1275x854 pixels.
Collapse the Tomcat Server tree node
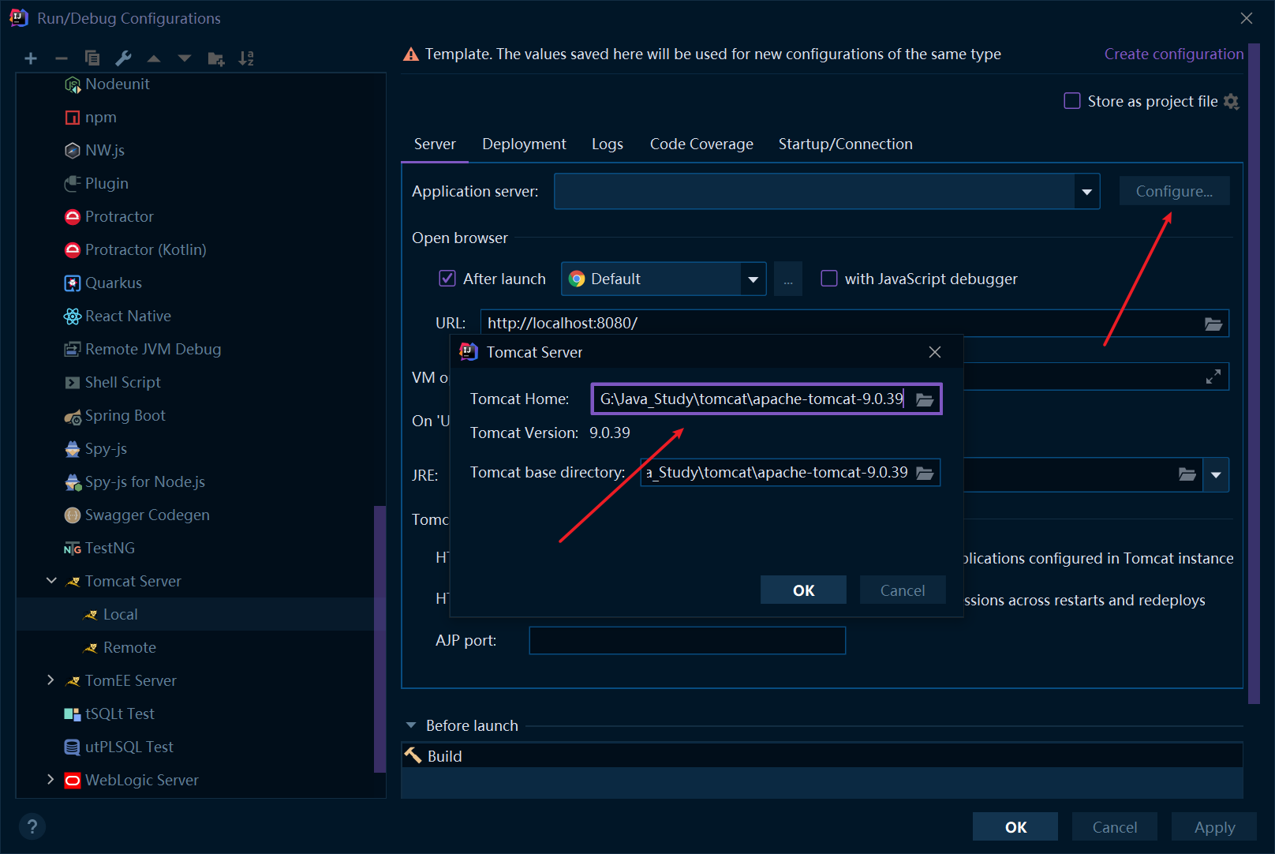51,581
